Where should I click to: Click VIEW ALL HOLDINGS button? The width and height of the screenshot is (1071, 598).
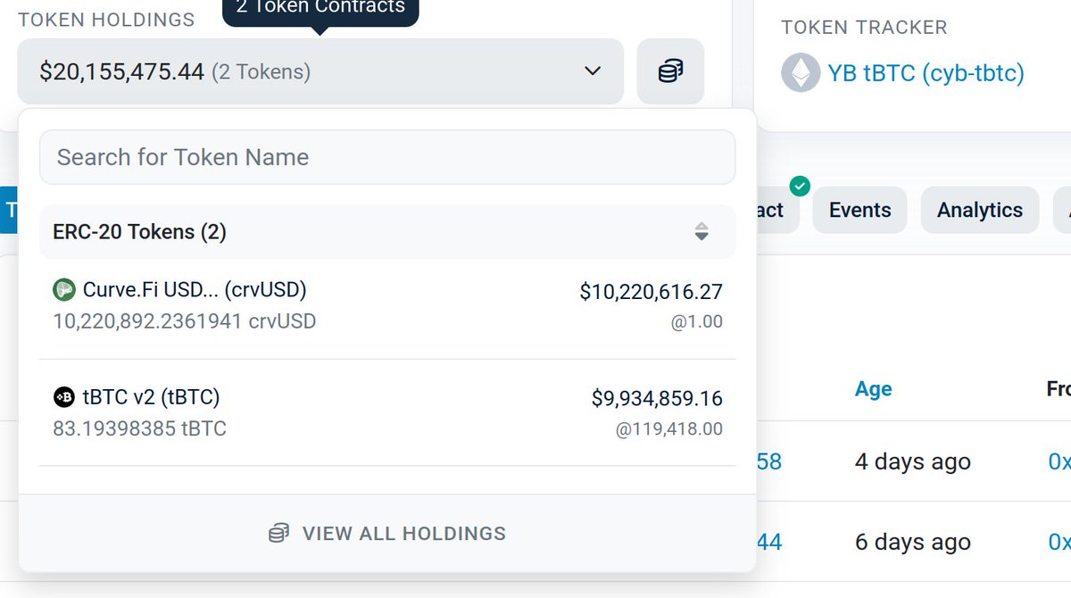click(x=387, y=533)
